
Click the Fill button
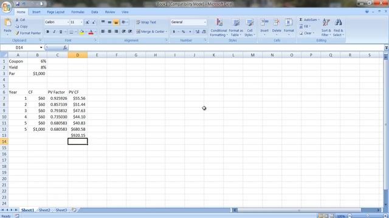coord(305,26)
